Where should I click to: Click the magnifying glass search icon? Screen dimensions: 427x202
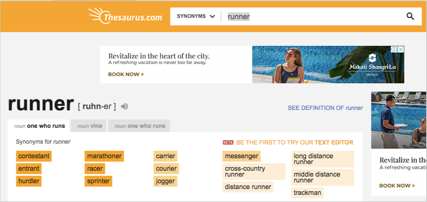point(410,16)
